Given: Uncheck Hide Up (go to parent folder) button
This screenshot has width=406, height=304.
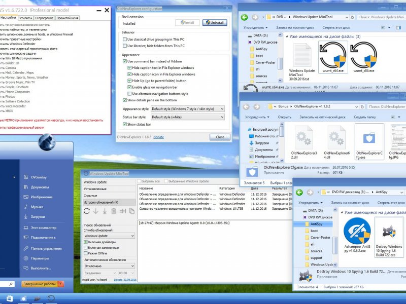Looking at the screenshot, I should (x=129, y=81).
